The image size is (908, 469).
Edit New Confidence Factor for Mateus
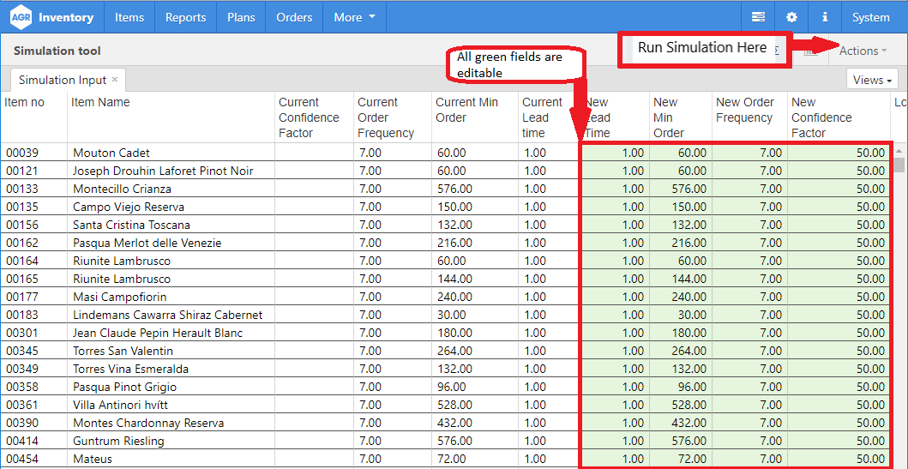(839, 459)
